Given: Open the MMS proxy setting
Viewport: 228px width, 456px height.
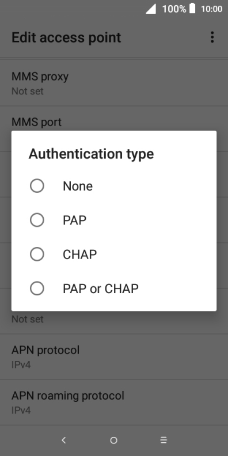Looking at the screenshot, I should (x=114, y=83).
